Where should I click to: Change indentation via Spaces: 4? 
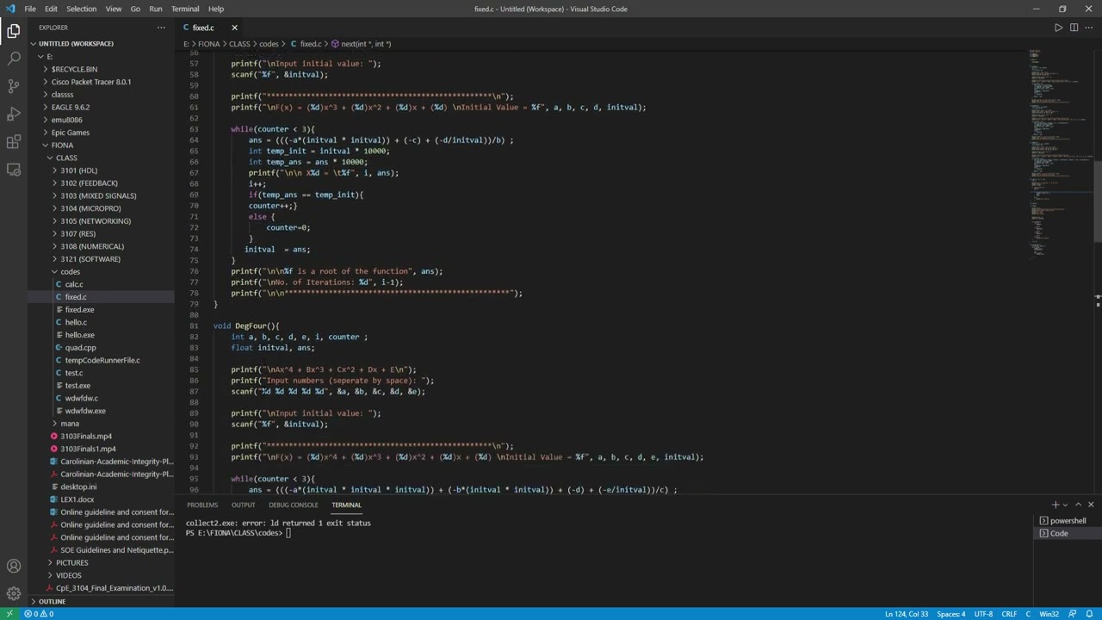tap(951, 614)
